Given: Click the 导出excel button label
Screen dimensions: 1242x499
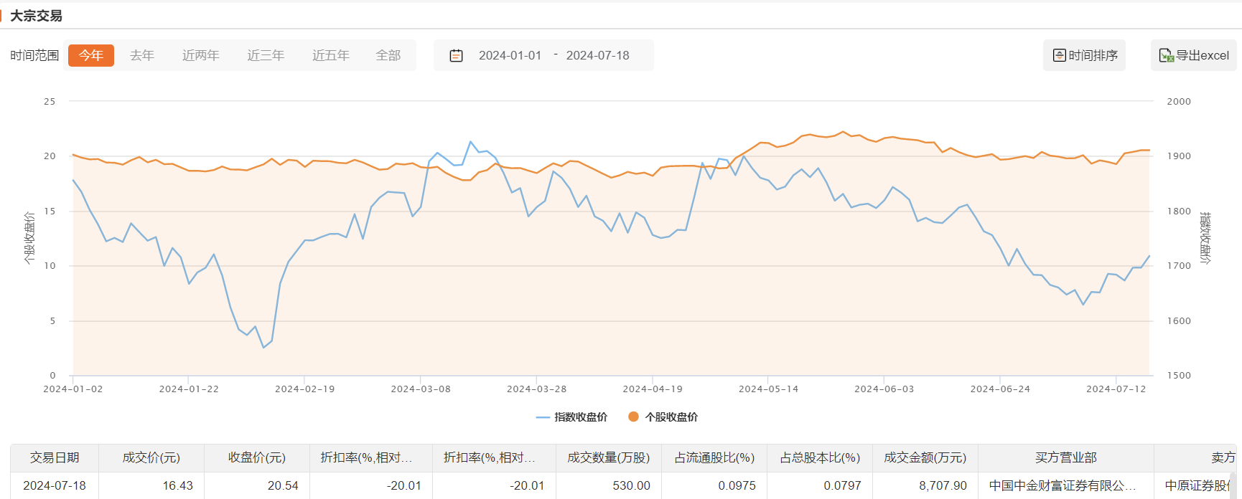Looking at the screenshot, I should pos(1203,55).
